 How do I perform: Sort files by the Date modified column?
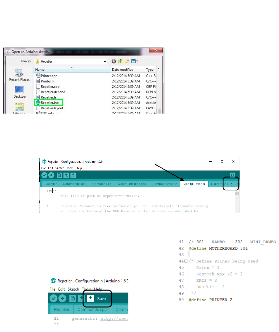click(x=127, y=69)
